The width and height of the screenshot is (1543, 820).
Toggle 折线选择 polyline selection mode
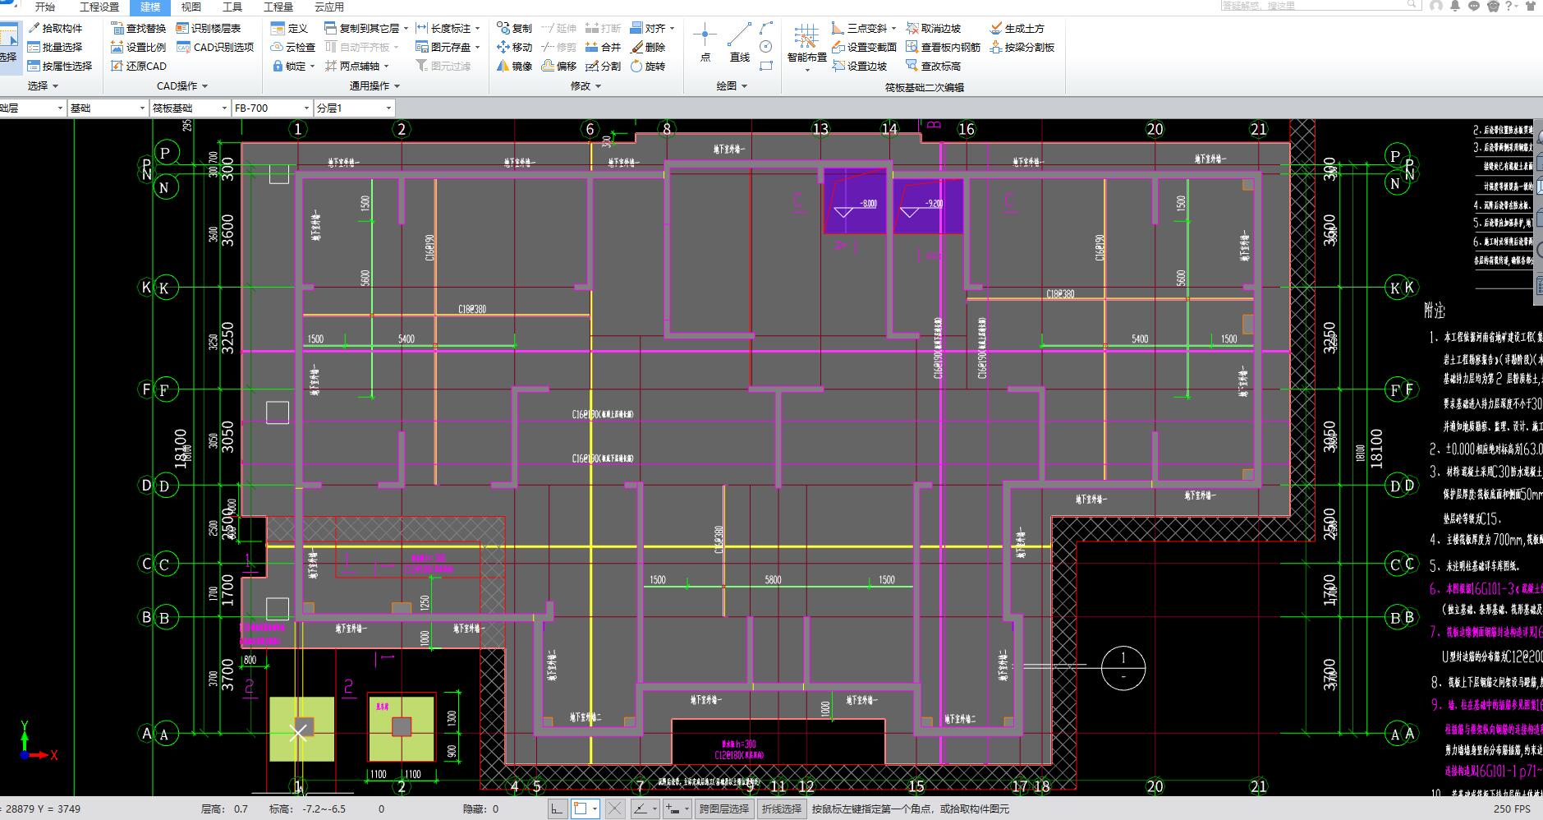tap(781, 809)
